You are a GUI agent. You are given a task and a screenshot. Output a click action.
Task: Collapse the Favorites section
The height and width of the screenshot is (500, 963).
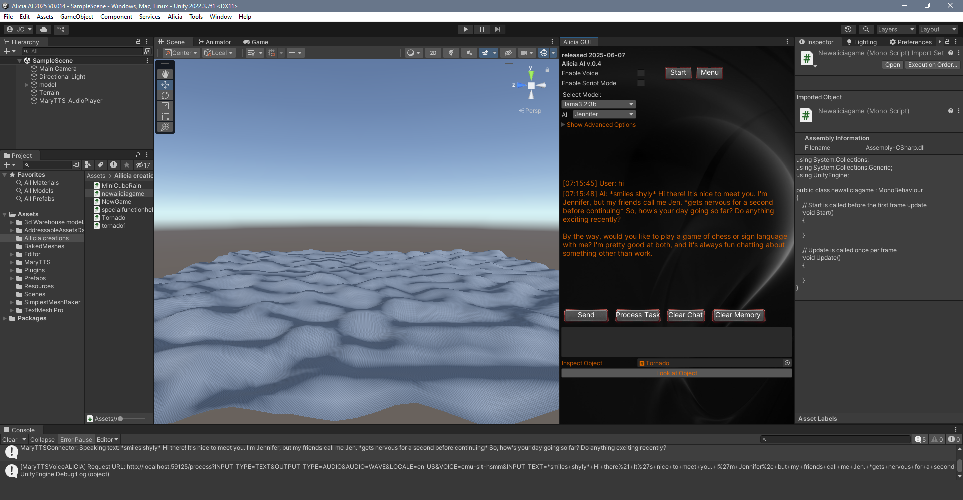(5, 175)
